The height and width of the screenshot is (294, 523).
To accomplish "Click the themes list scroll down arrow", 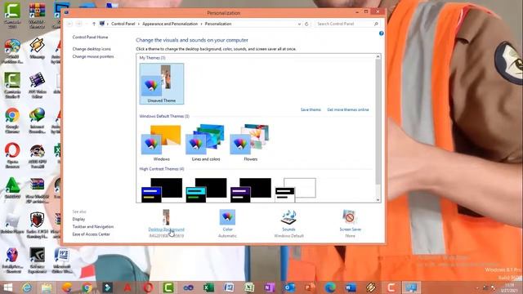I will click(378, 199).
